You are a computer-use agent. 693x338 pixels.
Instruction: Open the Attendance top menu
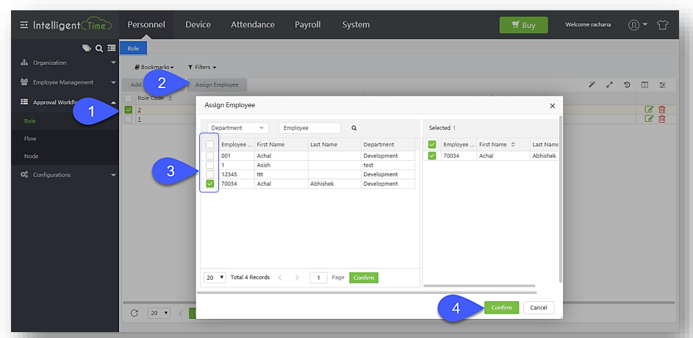252,25
